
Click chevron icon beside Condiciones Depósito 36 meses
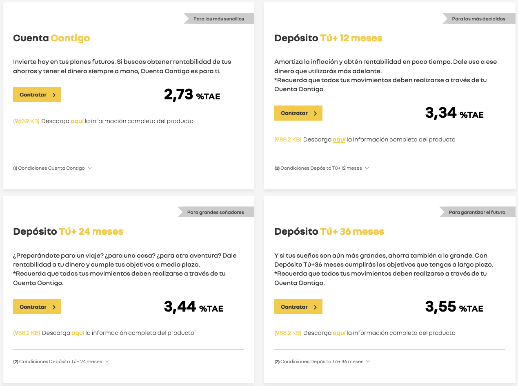[368, 361]
